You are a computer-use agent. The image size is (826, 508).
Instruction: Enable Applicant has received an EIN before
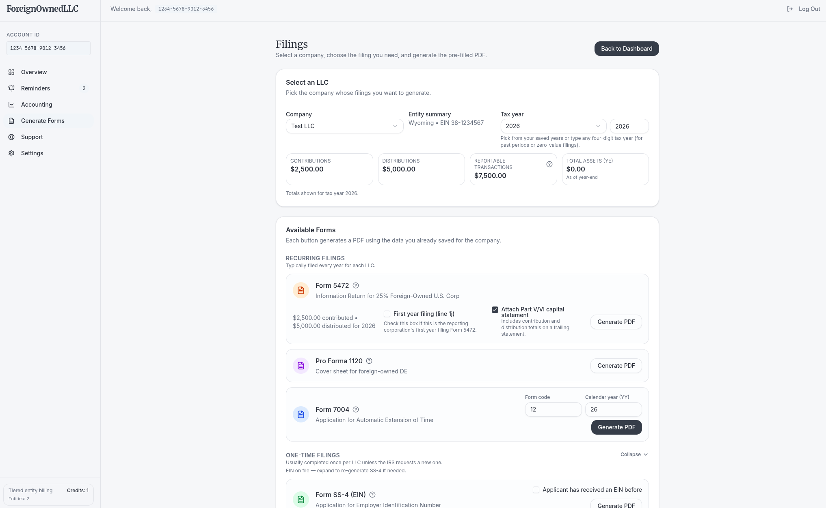pyautogui.click(x=536, y=490)
